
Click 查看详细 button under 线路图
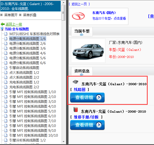click(x=87, y=97)
